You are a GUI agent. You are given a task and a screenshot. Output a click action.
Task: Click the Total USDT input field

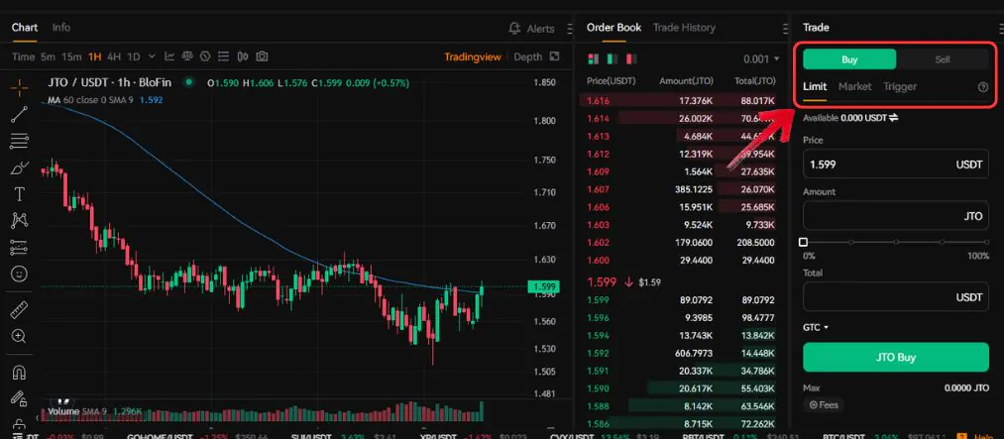tap(896, 297)
